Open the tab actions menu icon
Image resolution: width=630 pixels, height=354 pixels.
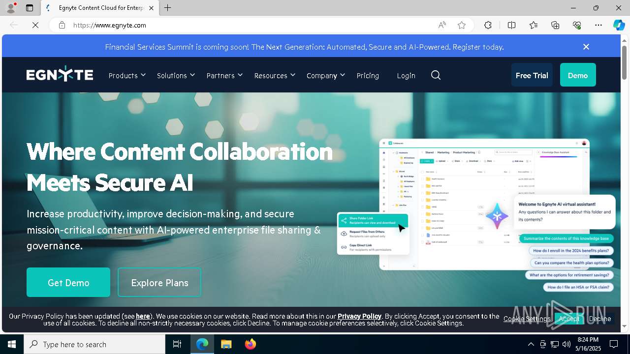click(x=30, y=8)
